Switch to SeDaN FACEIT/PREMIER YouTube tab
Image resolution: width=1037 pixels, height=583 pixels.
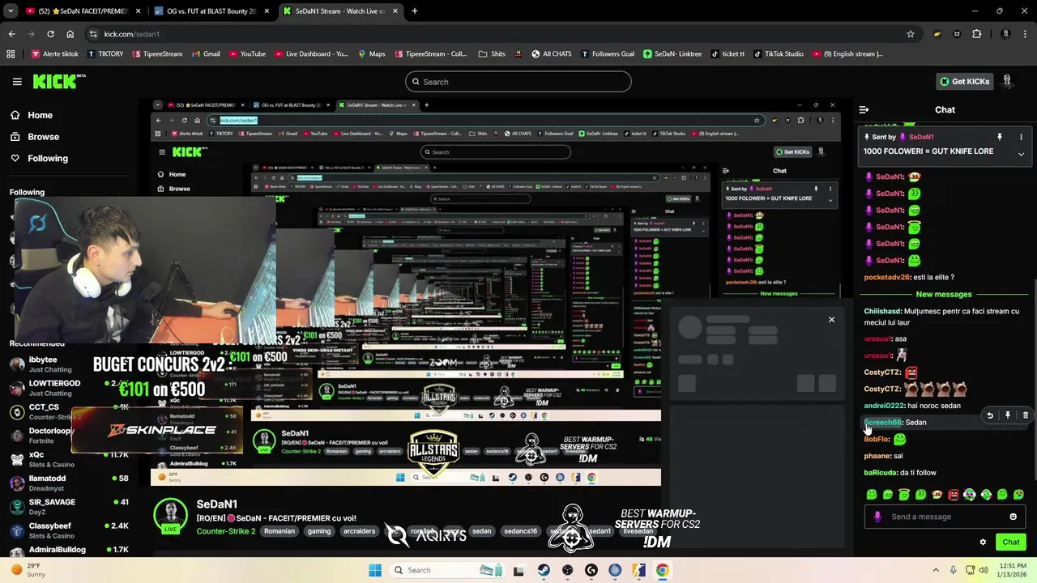pyautogui.click(x=83, y=11)
